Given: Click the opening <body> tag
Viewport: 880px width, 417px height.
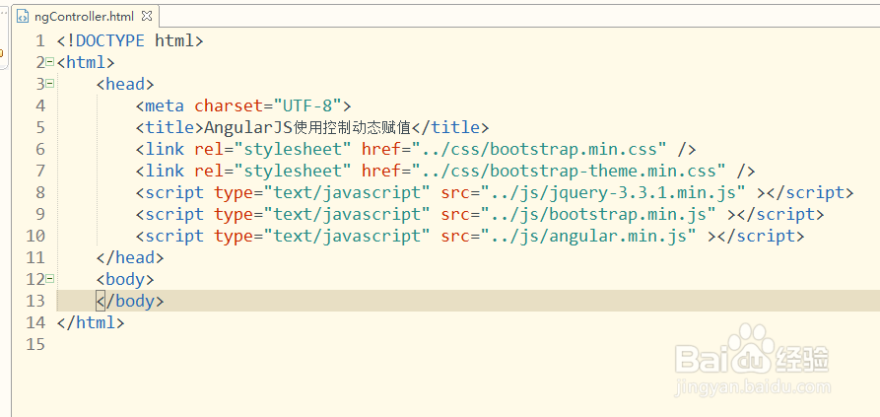Looking at the screenshot, I should click(124, 280).
